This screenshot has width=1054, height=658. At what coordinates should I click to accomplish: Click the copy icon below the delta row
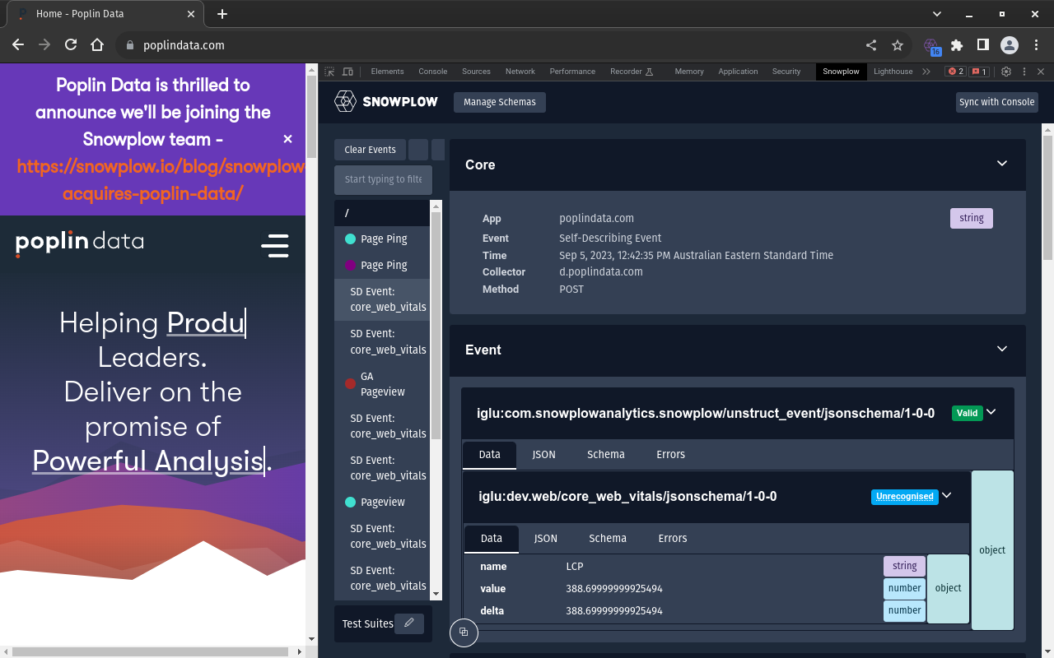pos(464,632)
